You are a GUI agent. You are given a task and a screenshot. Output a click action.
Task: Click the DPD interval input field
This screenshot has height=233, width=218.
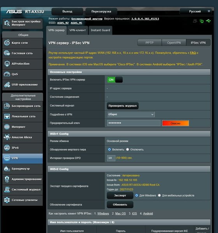[x=111, y=158]
